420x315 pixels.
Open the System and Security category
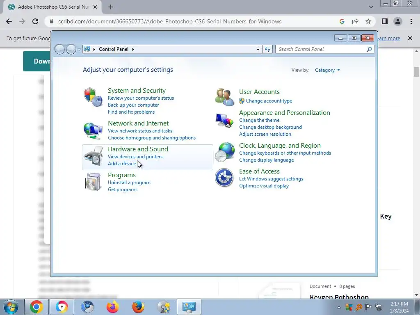(x=137, y=91)
